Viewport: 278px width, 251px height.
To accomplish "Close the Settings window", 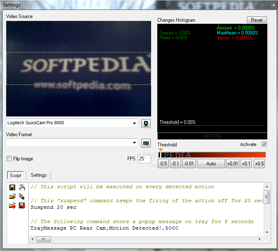I will 273,5.
